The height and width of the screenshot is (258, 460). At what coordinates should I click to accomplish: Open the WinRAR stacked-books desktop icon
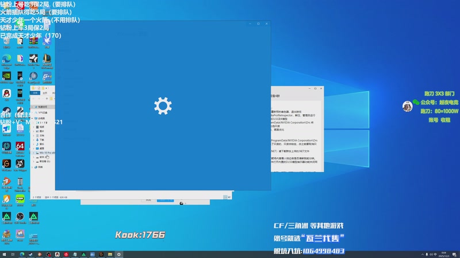click(x=33, y=42)
